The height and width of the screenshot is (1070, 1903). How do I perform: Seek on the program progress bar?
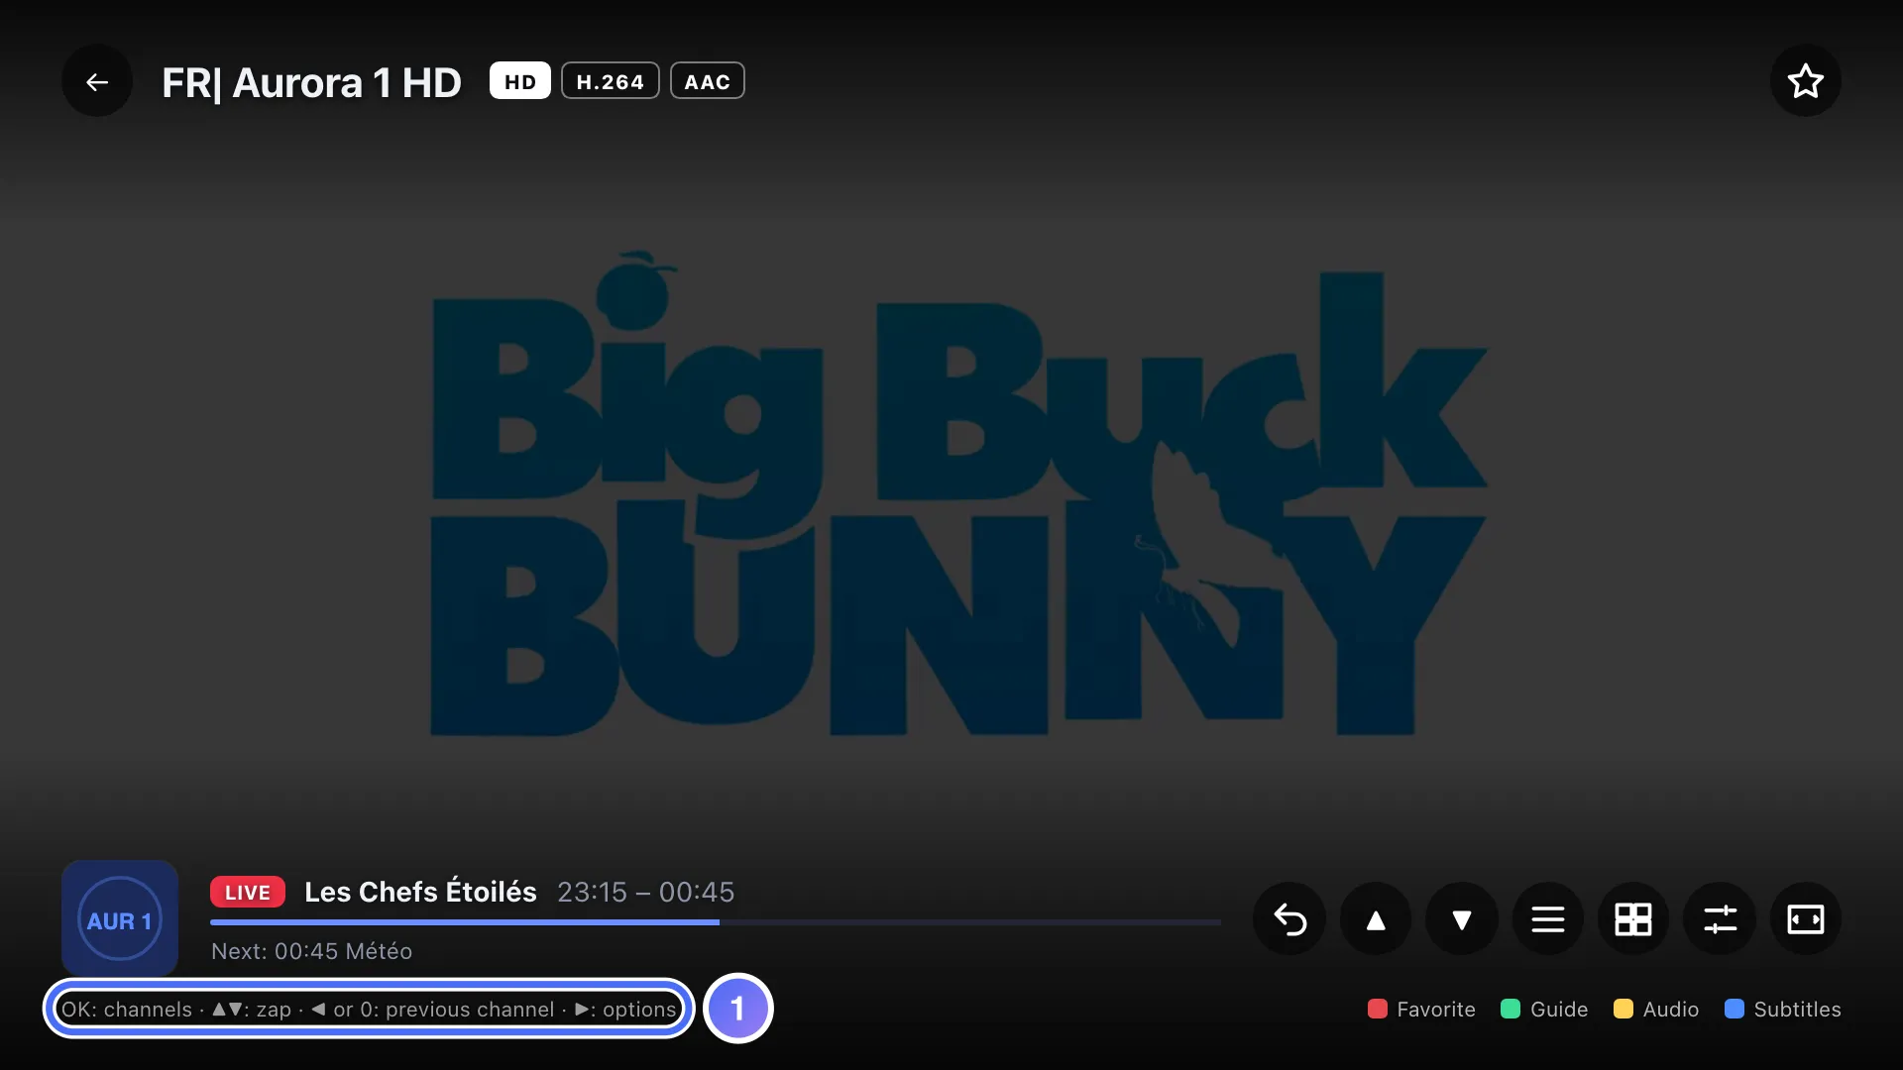[x=716, y=922]
